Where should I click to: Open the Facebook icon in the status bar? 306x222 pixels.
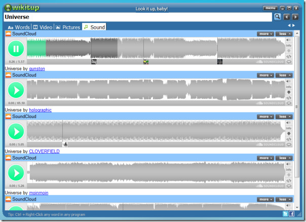[x=291, y=214]
